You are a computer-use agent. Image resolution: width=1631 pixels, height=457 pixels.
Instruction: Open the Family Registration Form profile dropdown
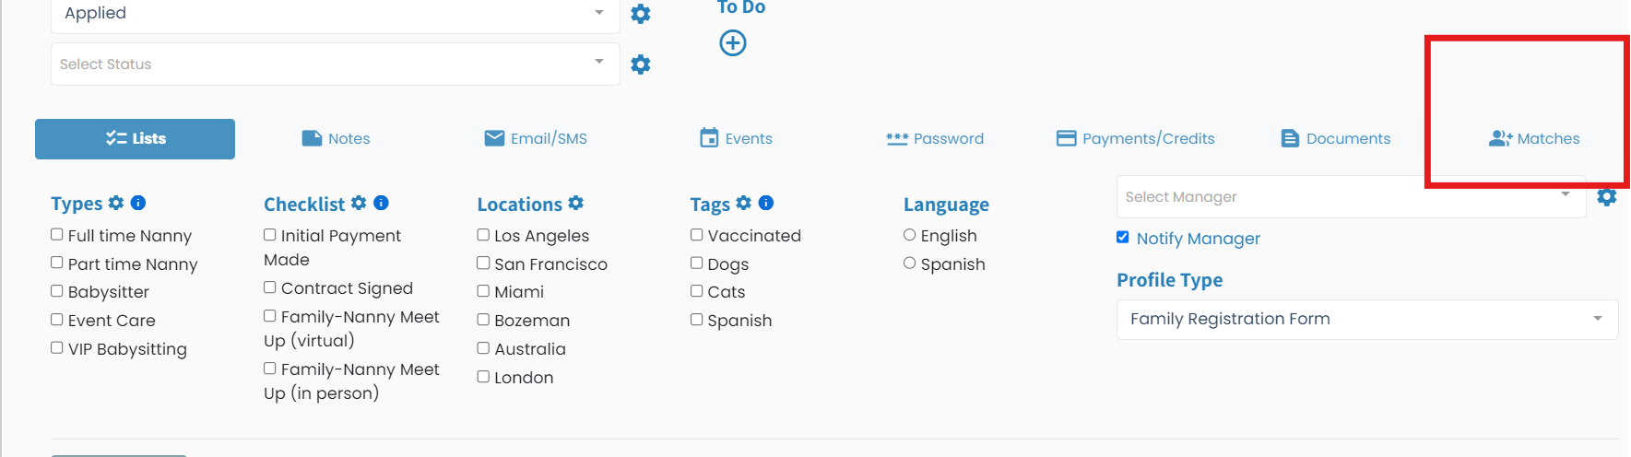[1367, 320]
